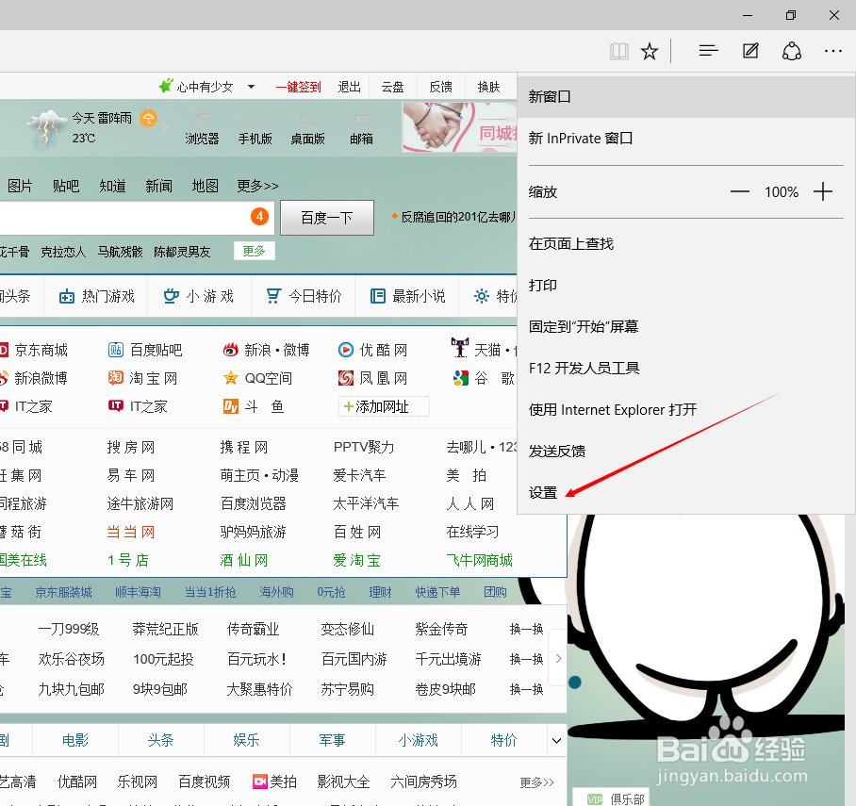
Task: Open 凤凰网 site link
Action: coord(373,378)
